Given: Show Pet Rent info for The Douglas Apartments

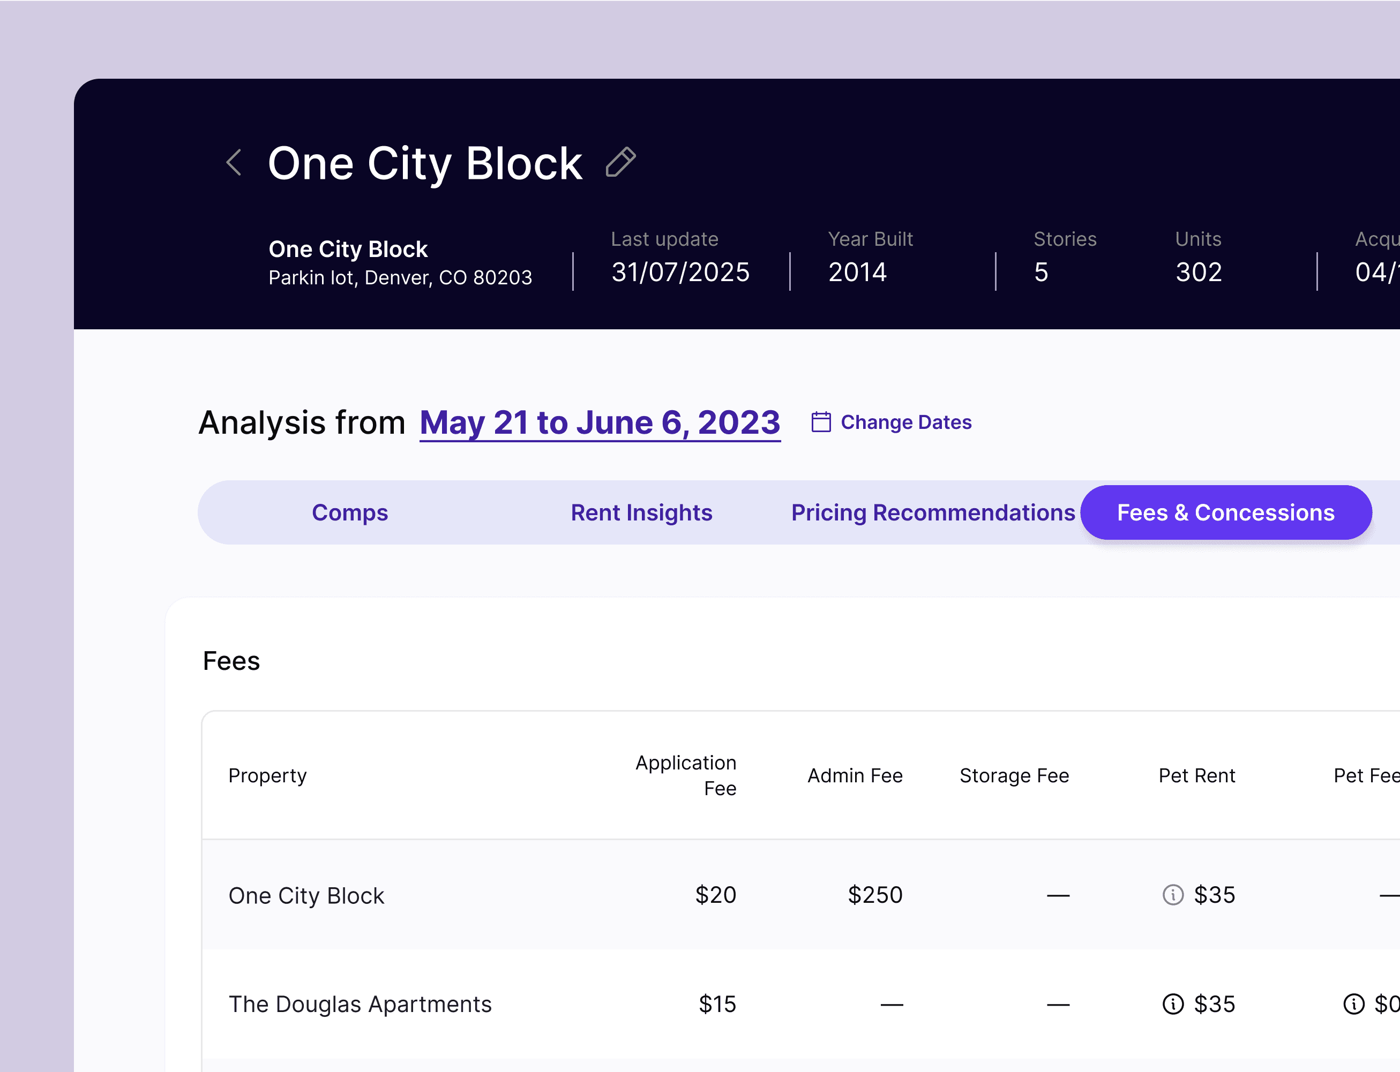Looking at the screenshot, I should coord(1173,1003).
